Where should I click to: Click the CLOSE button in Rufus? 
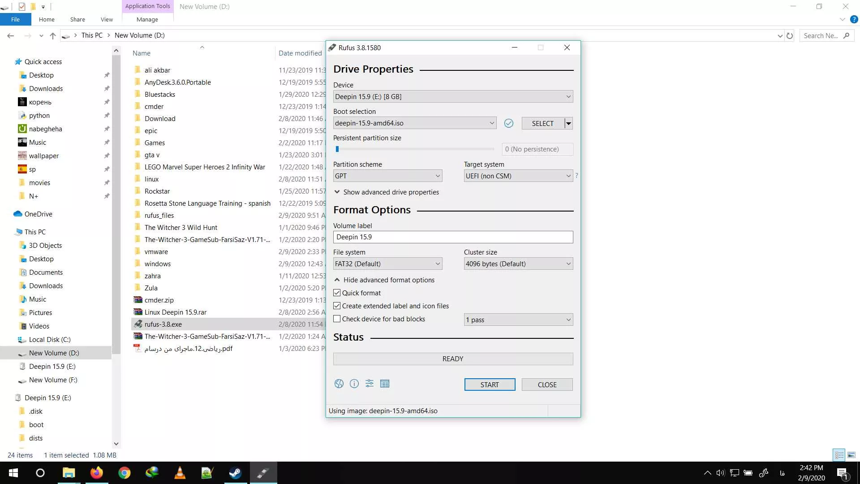pos(547,385)
